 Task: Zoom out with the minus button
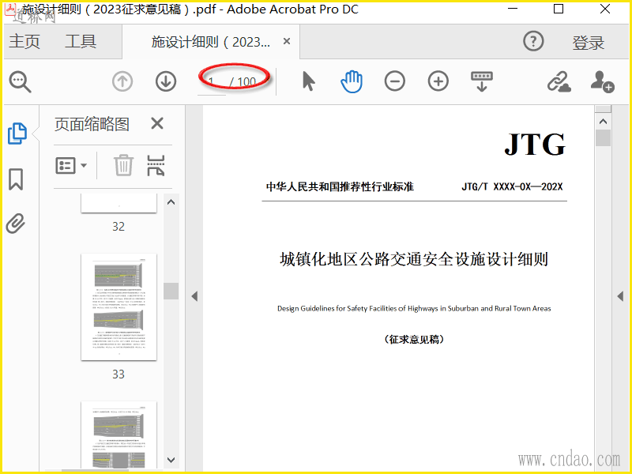[x=394, y=81]
